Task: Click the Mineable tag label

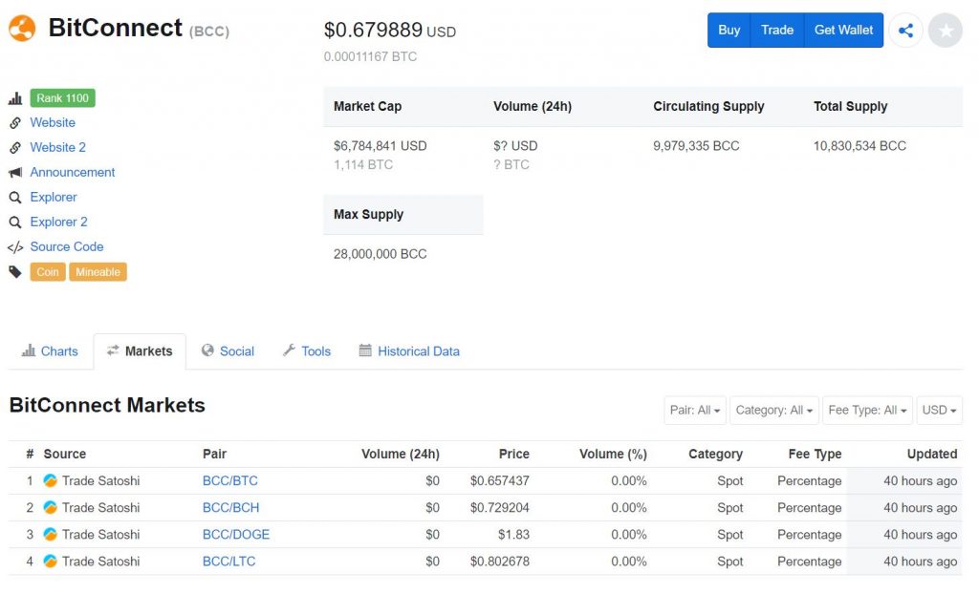Action: (98, 272)
